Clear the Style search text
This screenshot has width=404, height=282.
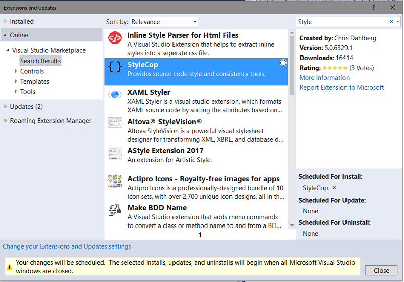click(391, 22)
